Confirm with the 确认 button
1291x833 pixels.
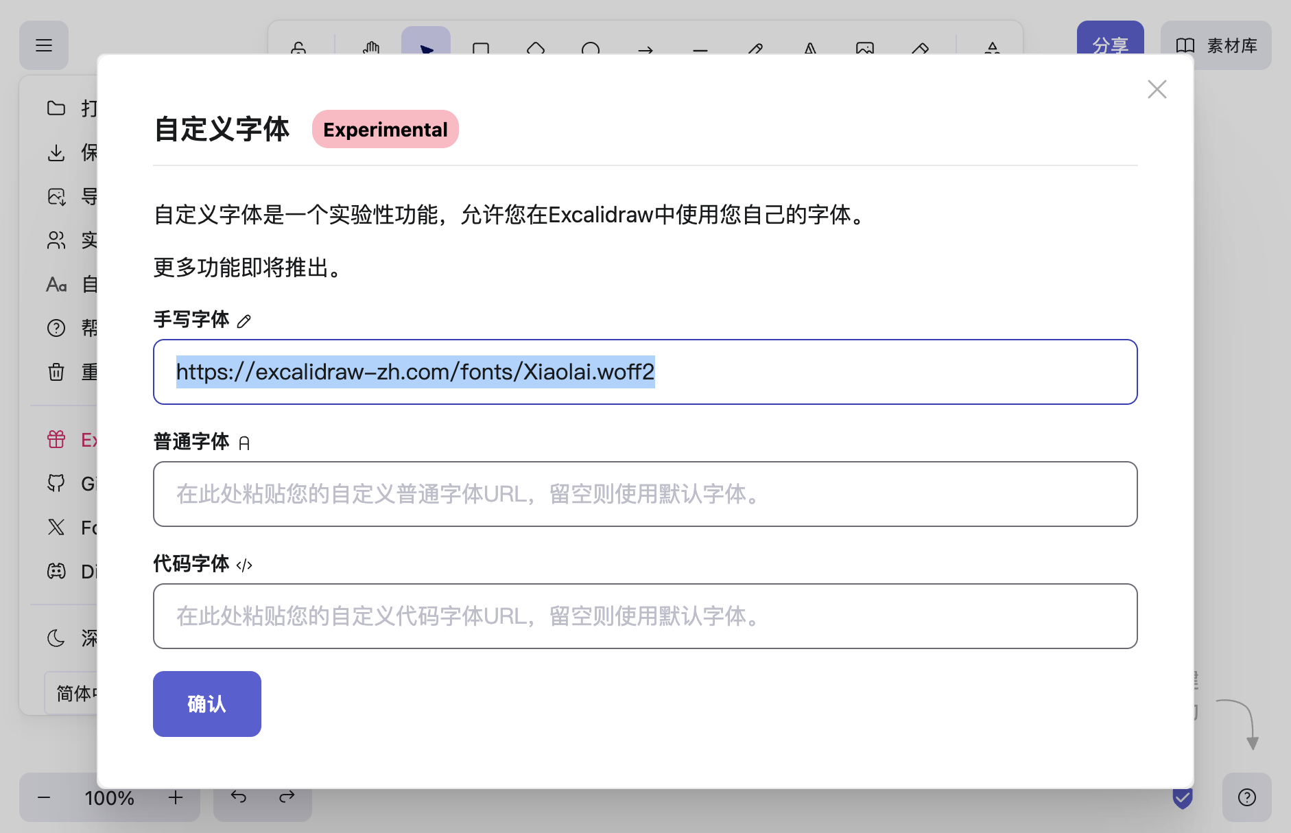[206, 704]
